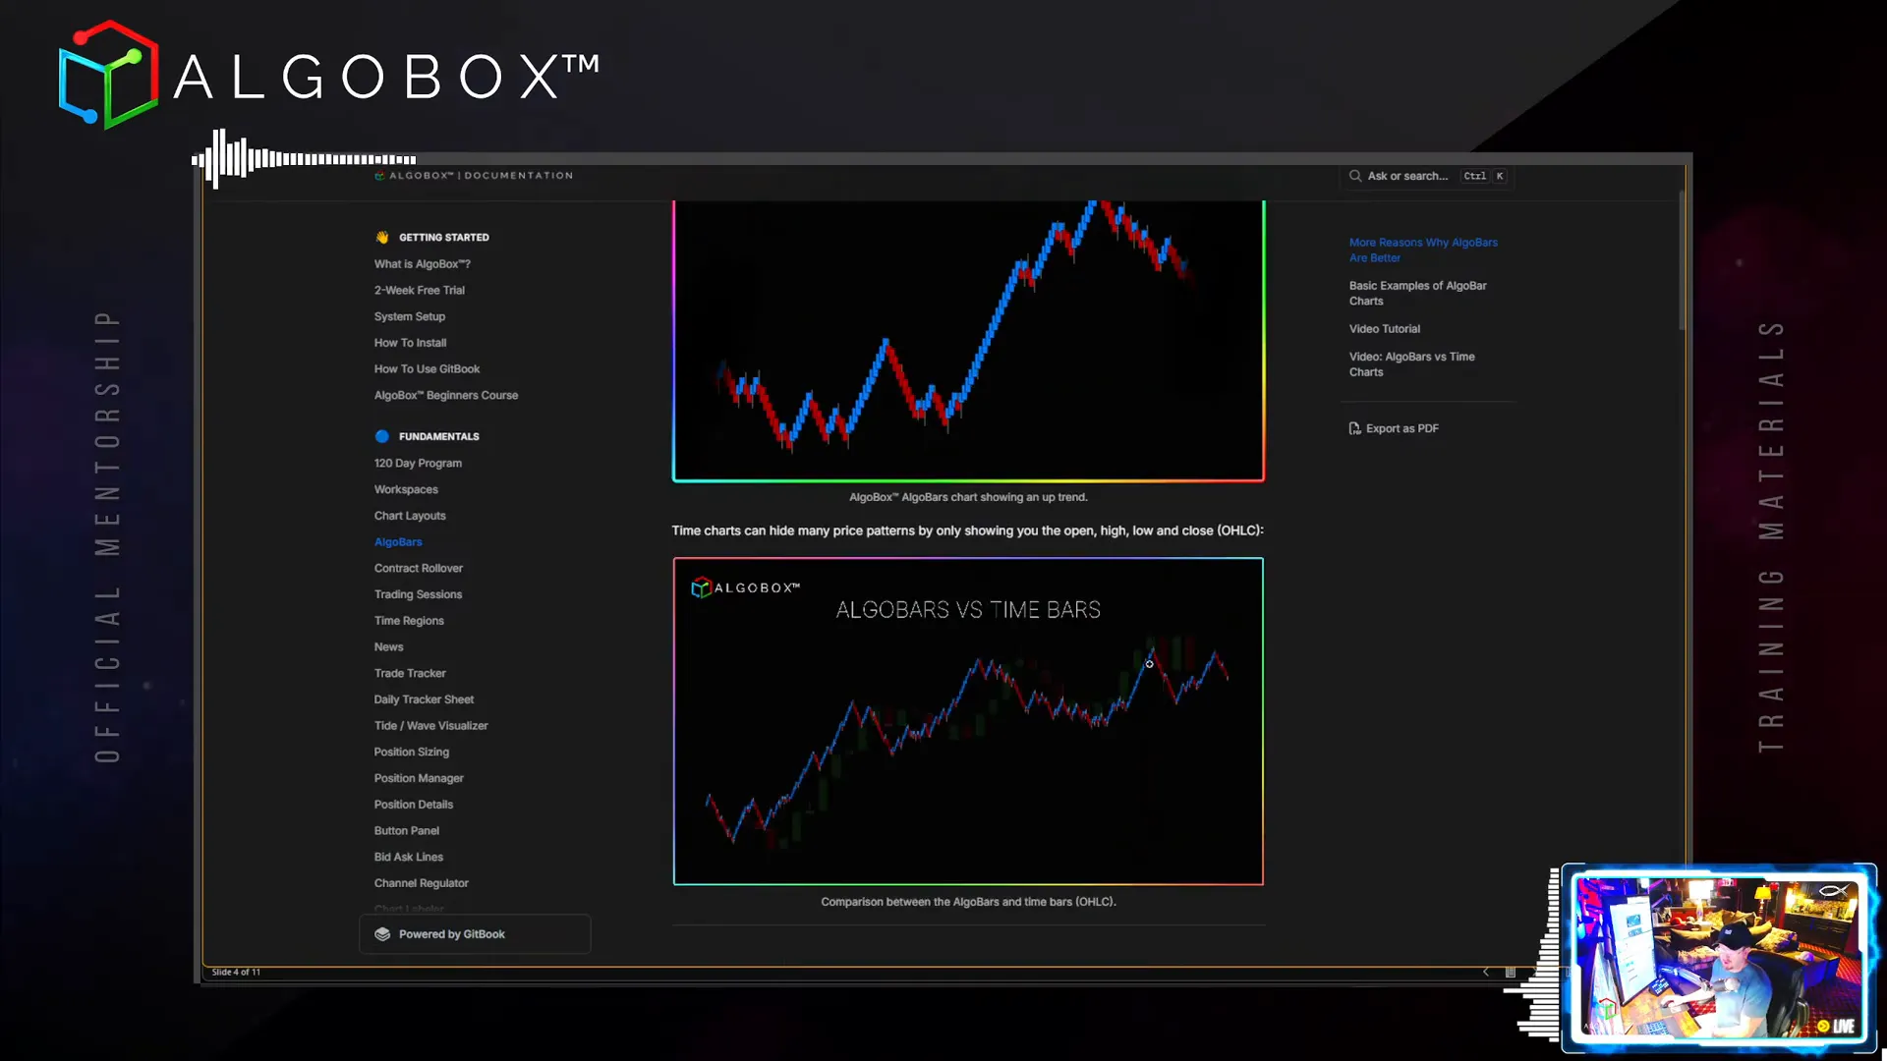Open the slide grid view icon
Image resolution: width=1887 pixels, height=1061 pixels.
click(1511, 972)
